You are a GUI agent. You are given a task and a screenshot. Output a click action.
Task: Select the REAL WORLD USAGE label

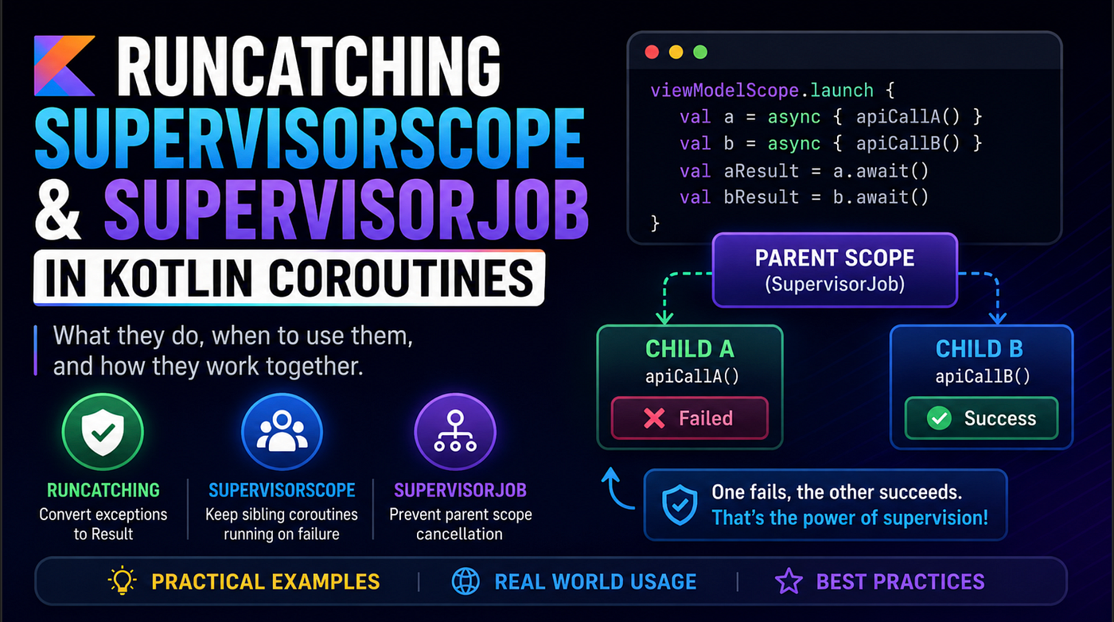coord(595,581)
